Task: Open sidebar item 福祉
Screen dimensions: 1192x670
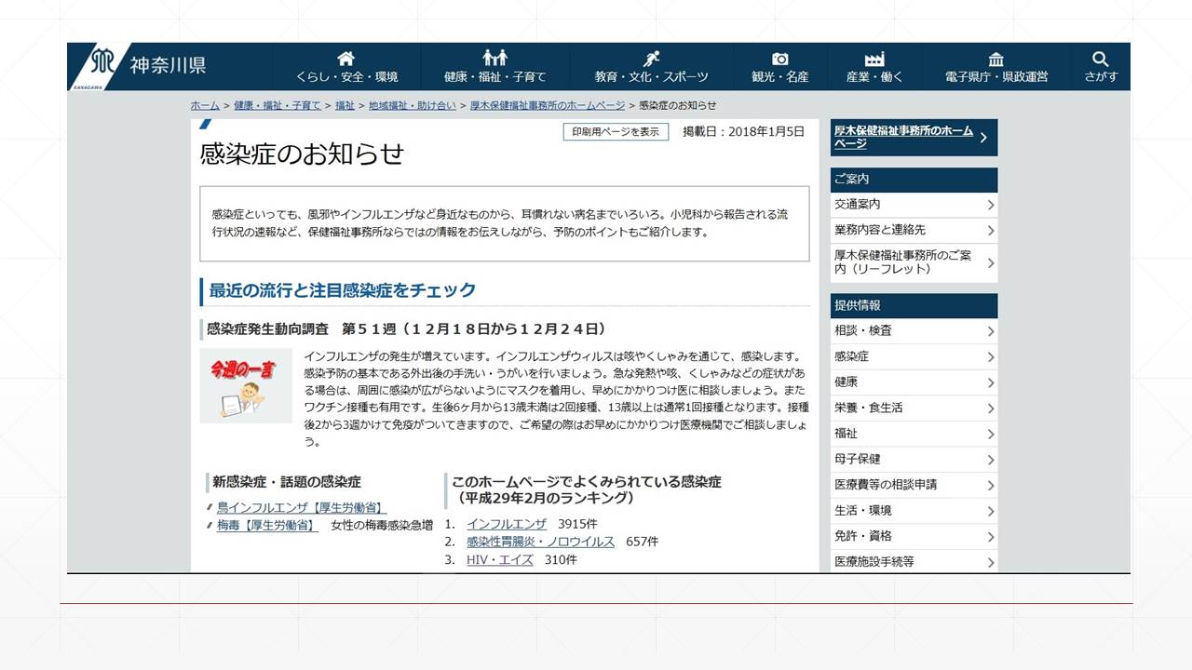Action: pyautogui.click(x=914, y=434)
